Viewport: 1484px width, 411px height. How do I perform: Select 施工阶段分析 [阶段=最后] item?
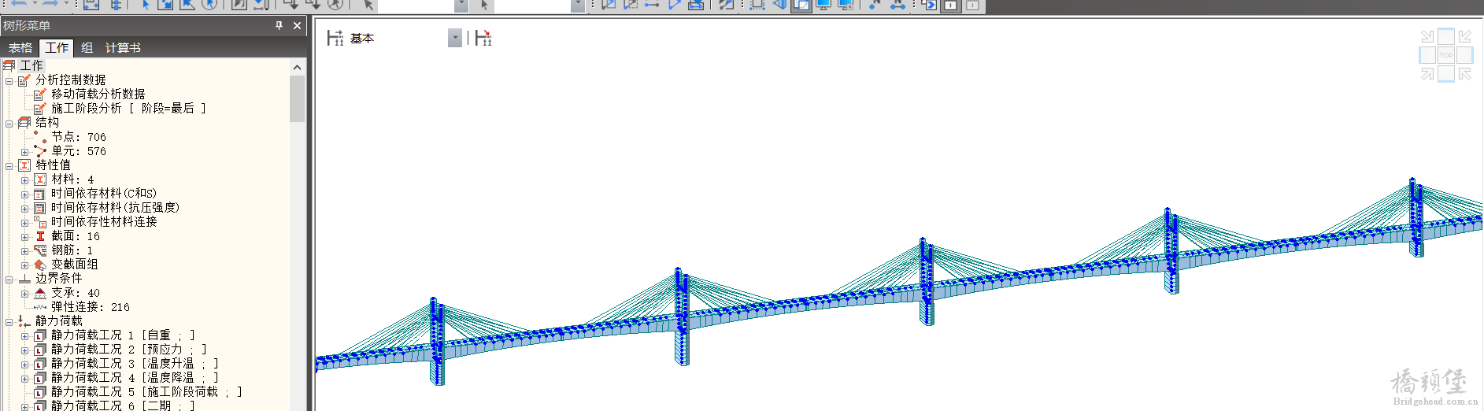(128, 108)
